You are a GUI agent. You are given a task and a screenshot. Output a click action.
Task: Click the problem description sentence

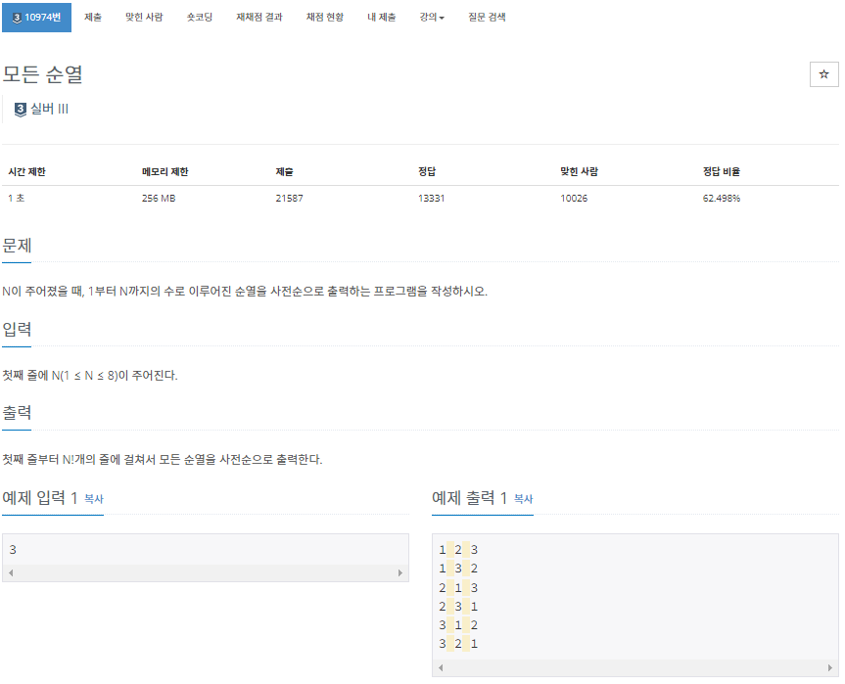coord(245,292)
